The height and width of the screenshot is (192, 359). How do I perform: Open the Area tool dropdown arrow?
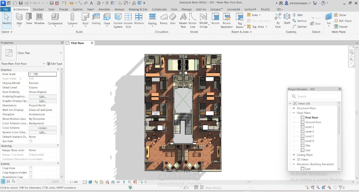pos(260,15)
